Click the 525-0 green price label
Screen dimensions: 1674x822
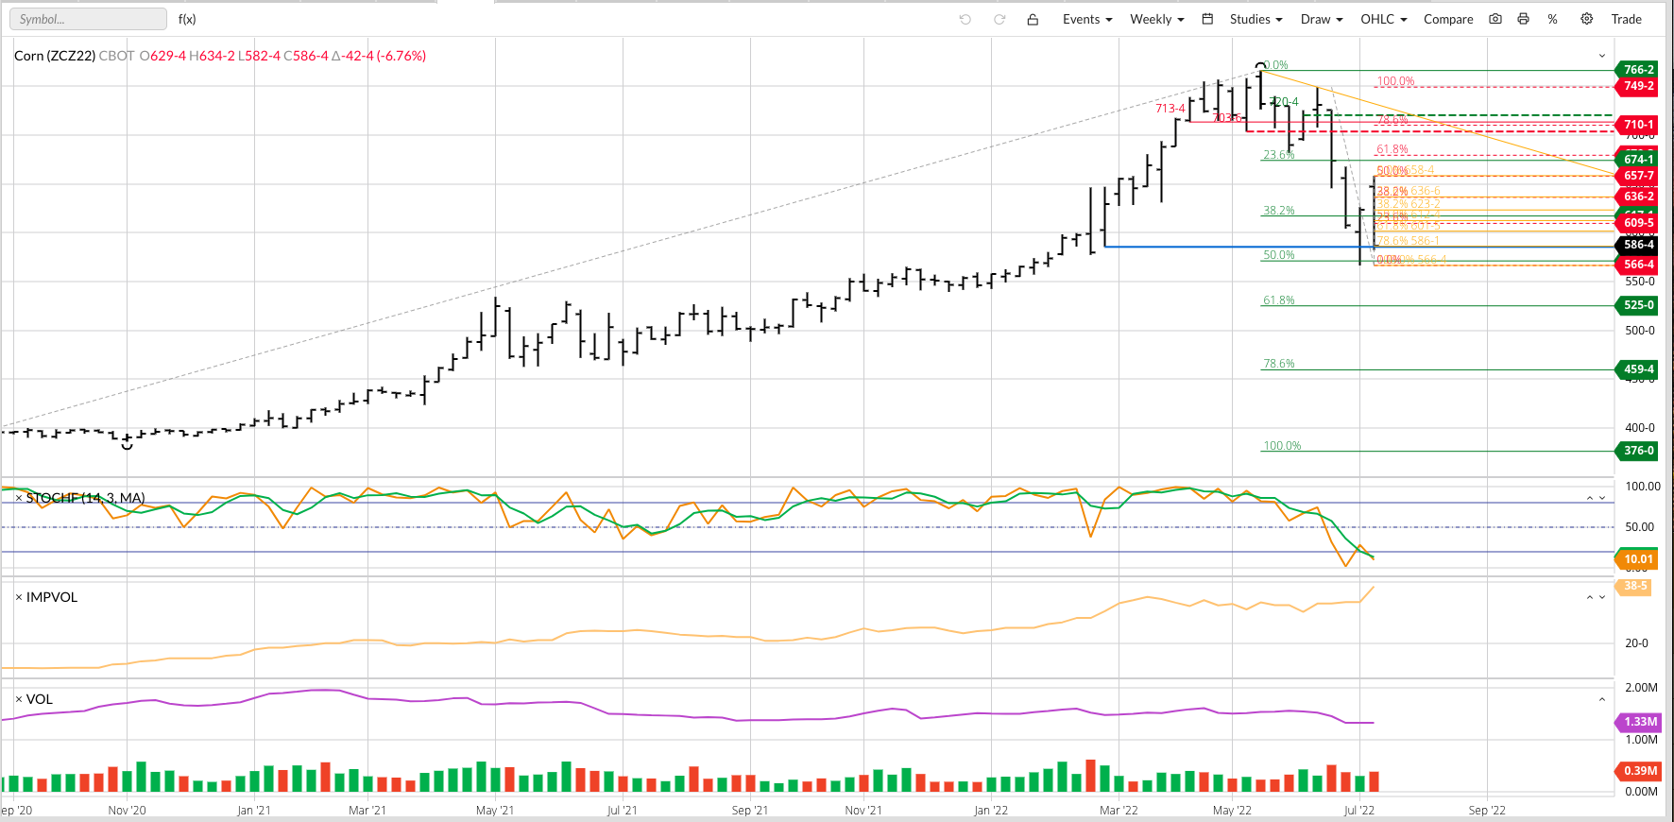[1638, 305]
